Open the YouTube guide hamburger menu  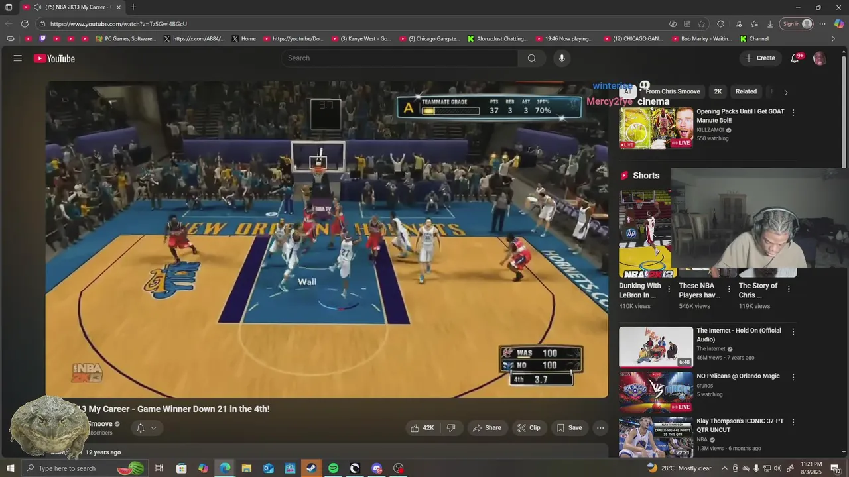[x=18, y=58]
